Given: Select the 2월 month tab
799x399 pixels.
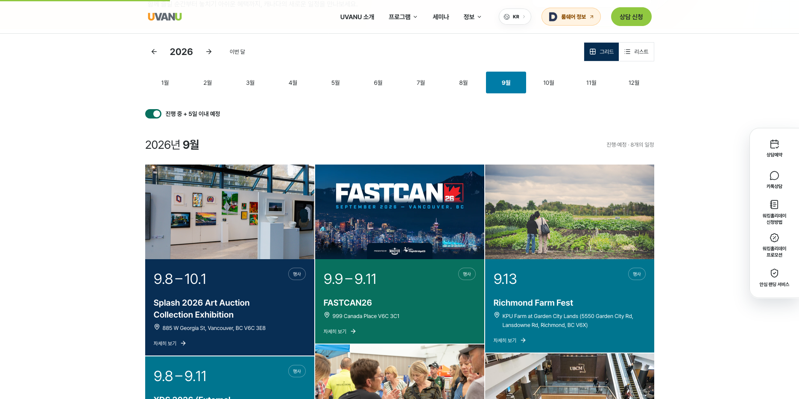Looking at the screenshot, I should tap(208, 83).
